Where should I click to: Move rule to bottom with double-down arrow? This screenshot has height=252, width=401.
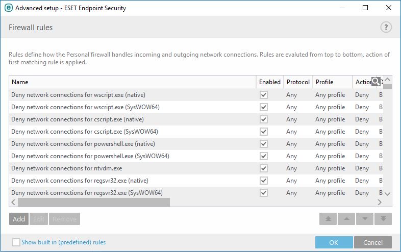coord(383,219)
